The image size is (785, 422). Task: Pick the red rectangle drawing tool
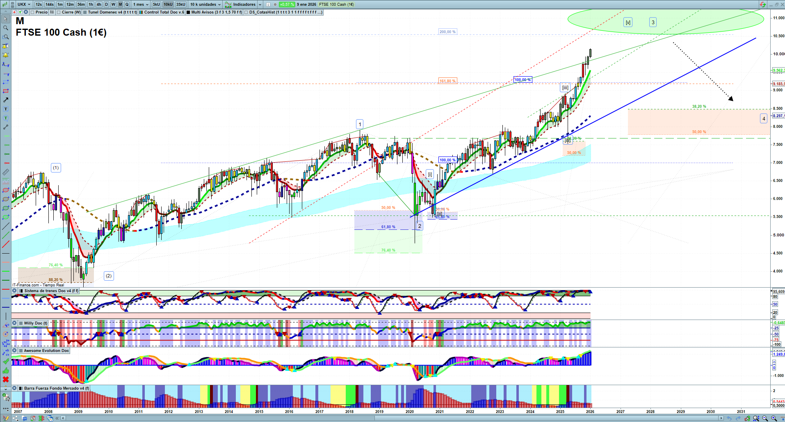pos(6,91)
